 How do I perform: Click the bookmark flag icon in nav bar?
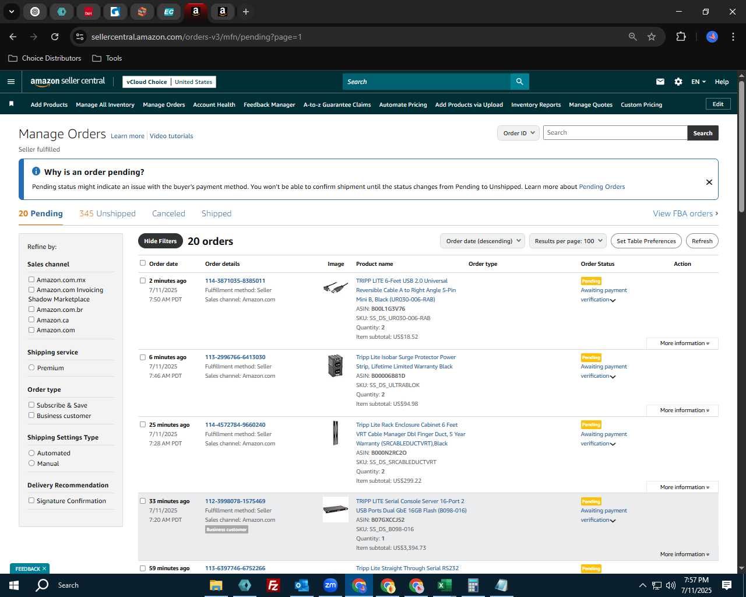point(11,104)
